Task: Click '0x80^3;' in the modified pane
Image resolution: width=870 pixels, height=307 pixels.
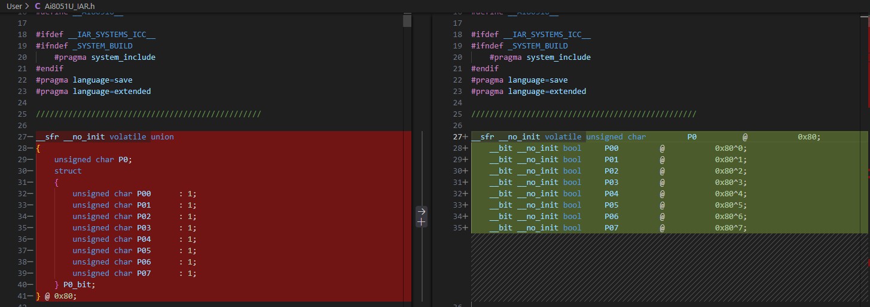Action: coord(731,183)
